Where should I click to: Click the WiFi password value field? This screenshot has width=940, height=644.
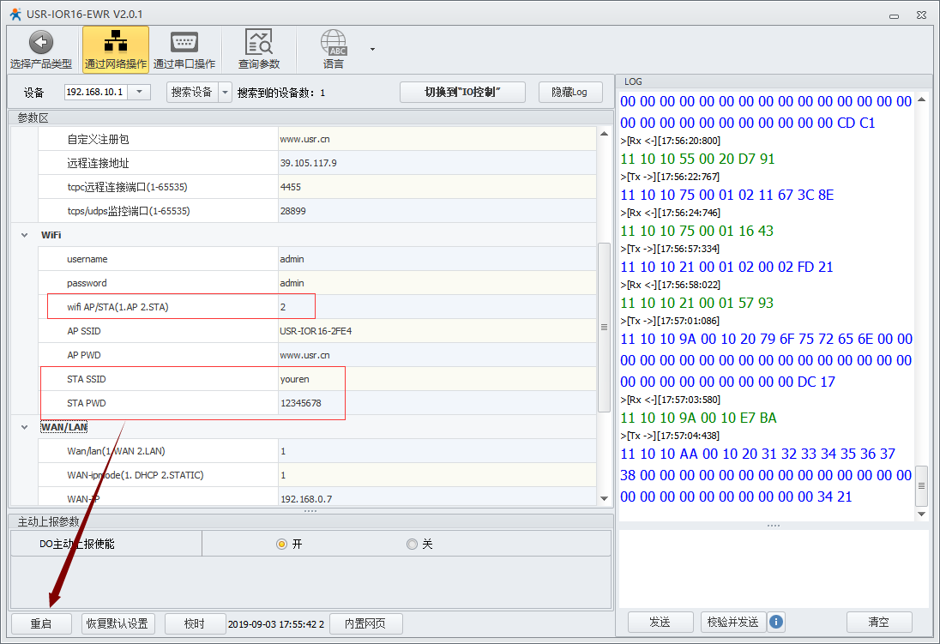coord(437,283)
